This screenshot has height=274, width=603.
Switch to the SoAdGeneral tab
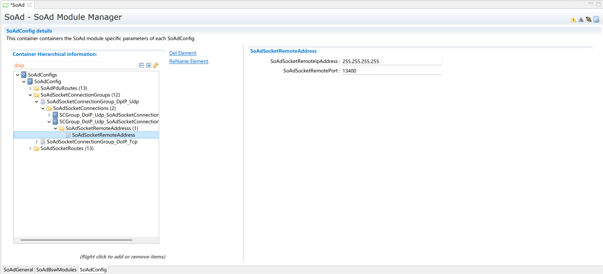pyautogui.click(x=18, y=270)
